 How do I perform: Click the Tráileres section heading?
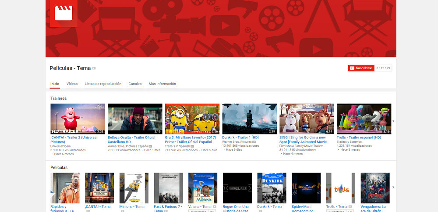click(x=59, y=98)
